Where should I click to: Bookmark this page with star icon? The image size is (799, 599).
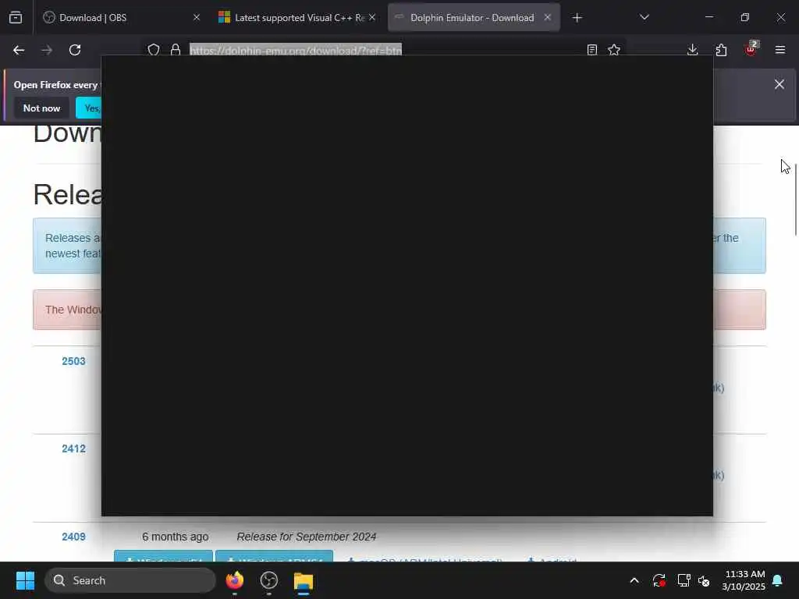click(x=614, y=50)
